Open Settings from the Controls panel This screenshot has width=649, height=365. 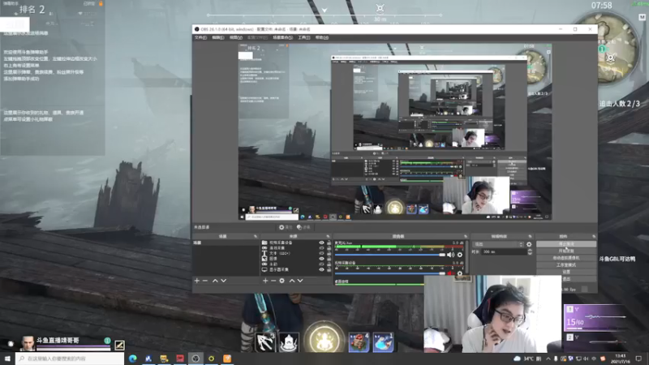click(566, 272)
